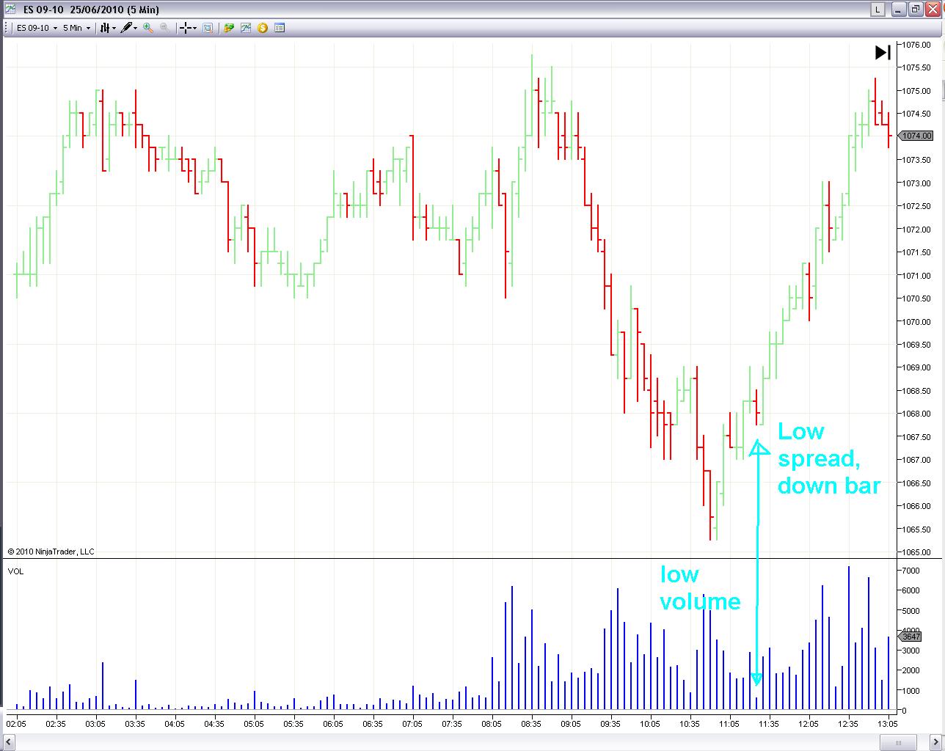
Task: Expand the 5 Min interval dropdown
Action: click(76, 28)
